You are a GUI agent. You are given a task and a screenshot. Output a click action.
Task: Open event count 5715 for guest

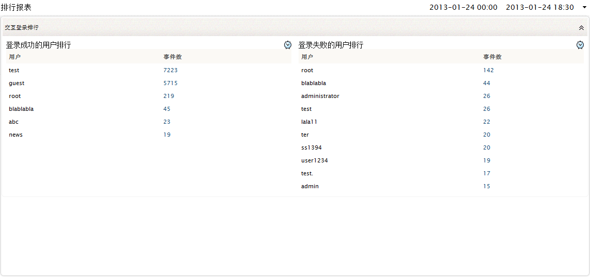170,83
